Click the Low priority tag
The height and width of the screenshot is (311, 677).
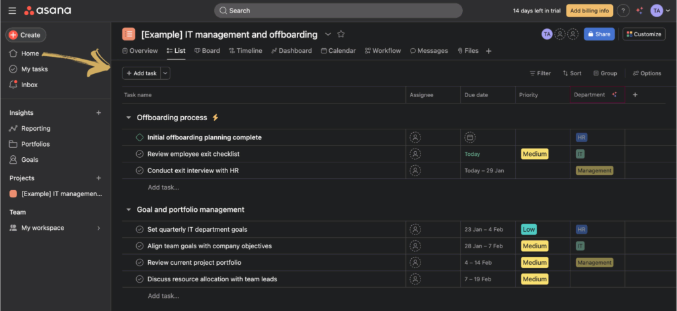528,230
